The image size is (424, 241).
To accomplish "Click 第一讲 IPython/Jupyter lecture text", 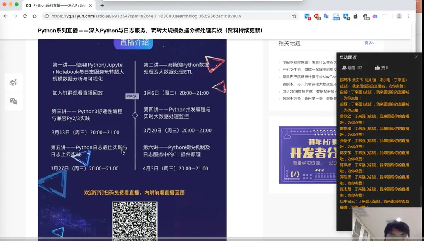I will tap(88, 72).
